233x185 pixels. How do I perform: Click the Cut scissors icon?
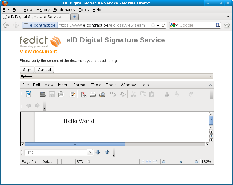tap(134, 94)
